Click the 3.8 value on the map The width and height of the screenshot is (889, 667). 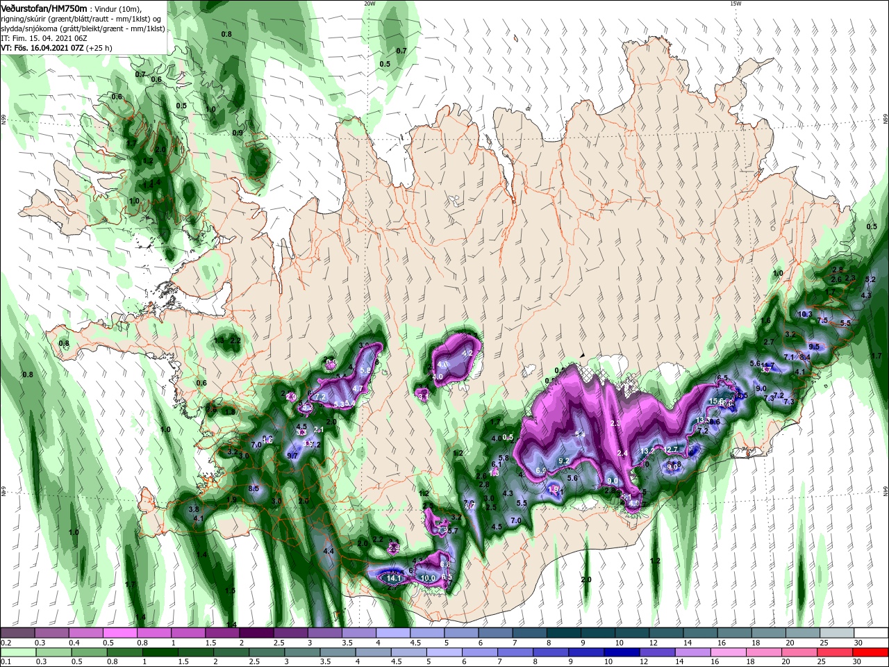(194, 509)
